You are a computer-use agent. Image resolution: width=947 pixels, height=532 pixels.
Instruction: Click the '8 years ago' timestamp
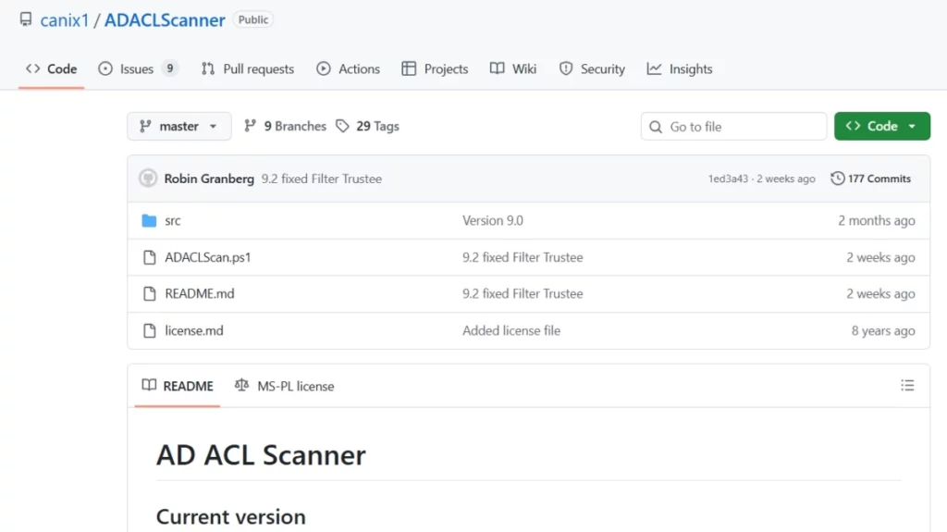coord(883,330)
